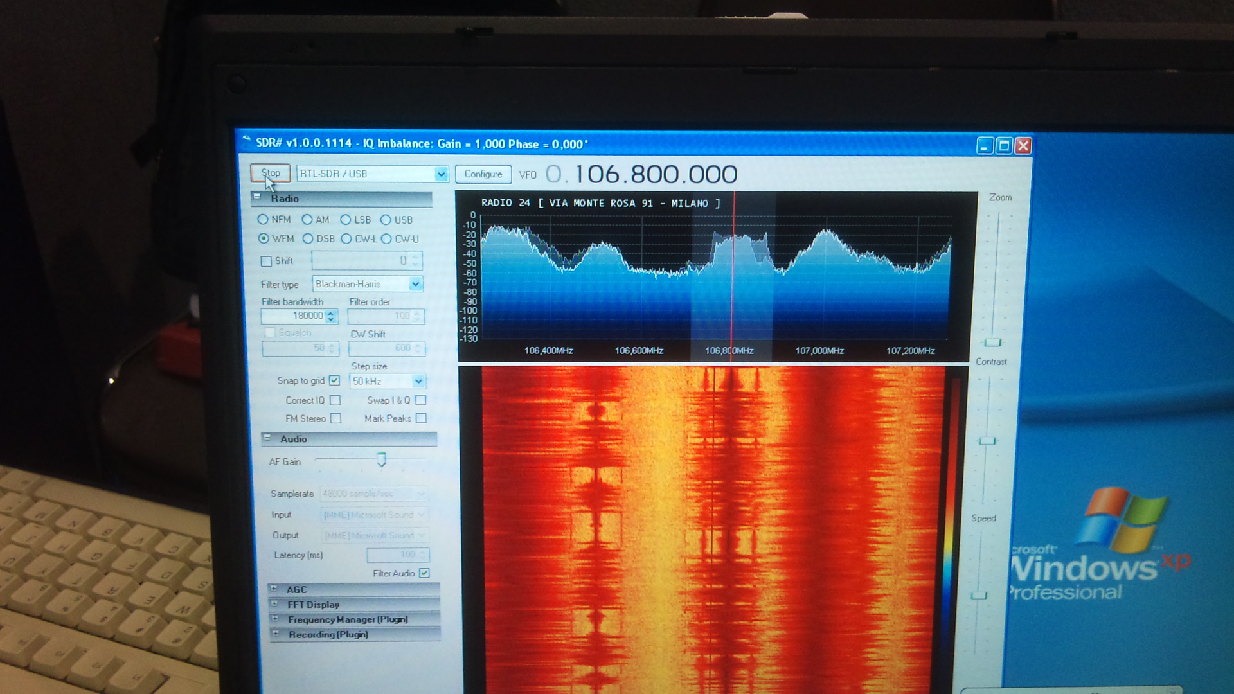
Task: Enable the Mark Peaks checkbox
Action: [x=421, y=418]
